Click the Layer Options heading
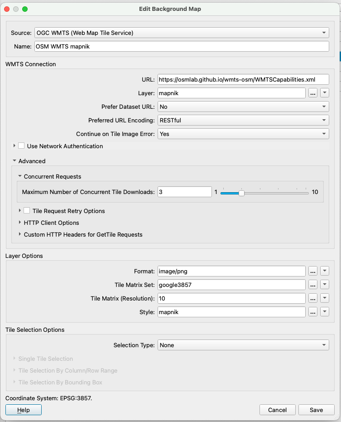 [x=24, y=256]
